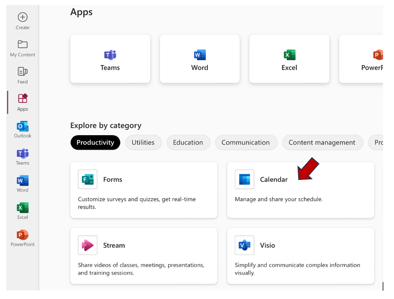The width and height of the screenshot is (394, 299).
Task: Click 'Manage and share your schedule.' text
Action: pyautogui.click(x=279, y=199)
